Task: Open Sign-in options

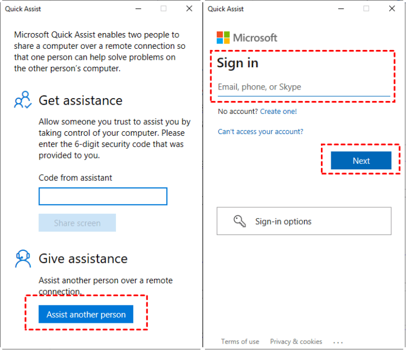Action: pyautogui.click(x=304, y=221)
